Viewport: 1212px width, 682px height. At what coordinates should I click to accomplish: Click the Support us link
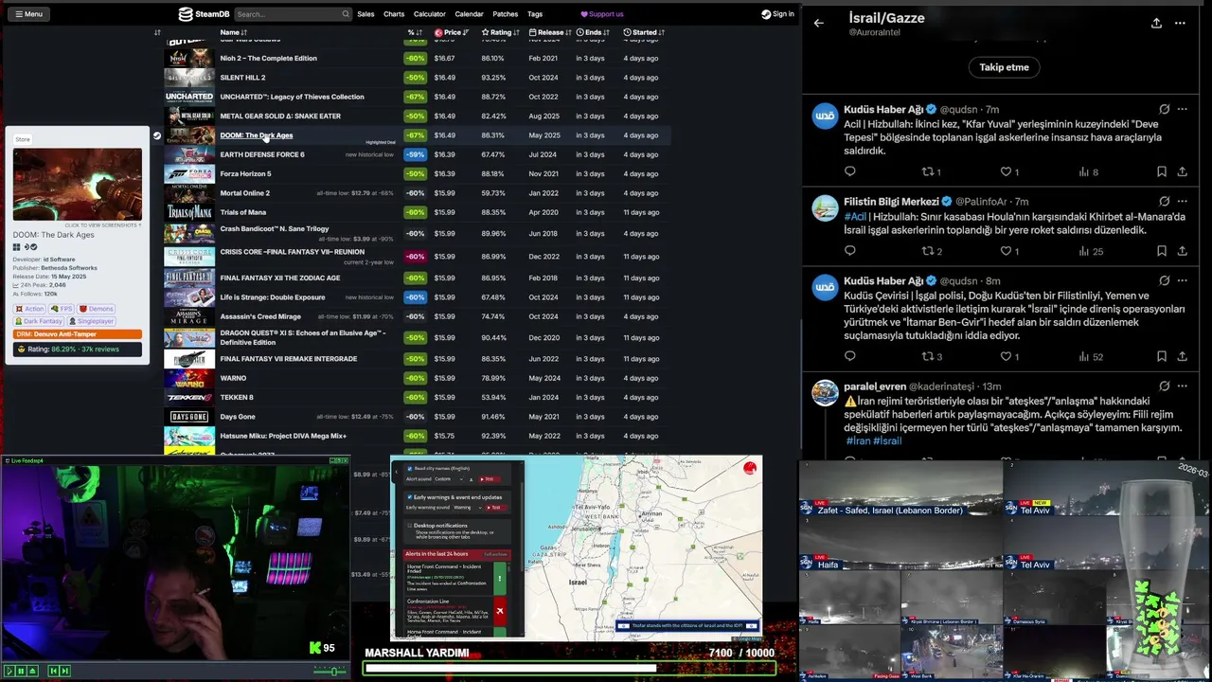pyautogui.click(x=602, y=14)
